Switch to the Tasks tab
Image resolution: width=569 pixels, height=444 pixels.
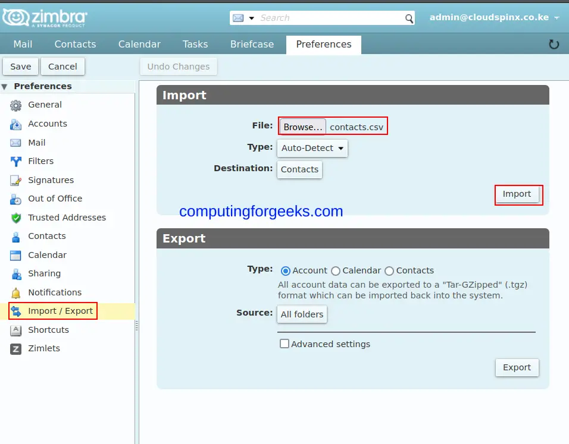point(195,44)
